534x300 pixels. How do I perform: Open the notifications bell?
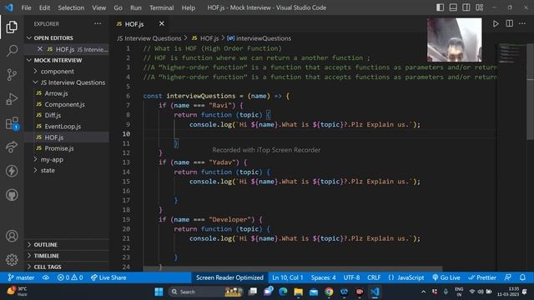coord(522,277)
